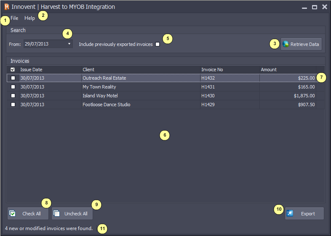This screenshot has height=236, width=331.
Task: Toggle the header select-all checkbox
Action: [13, 70]
